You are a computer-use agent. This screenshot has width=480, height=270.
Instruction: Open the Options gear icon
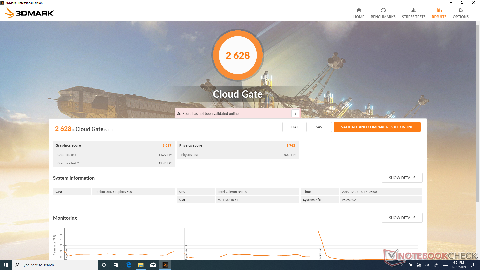(460, 10)
